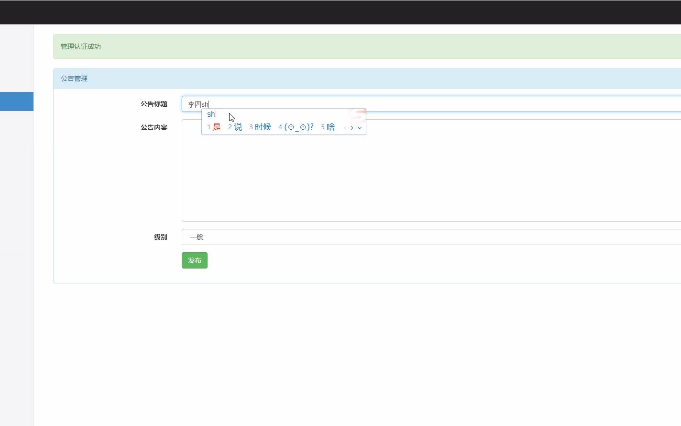Select the 一般 option in the level selector

pos(196,236)
